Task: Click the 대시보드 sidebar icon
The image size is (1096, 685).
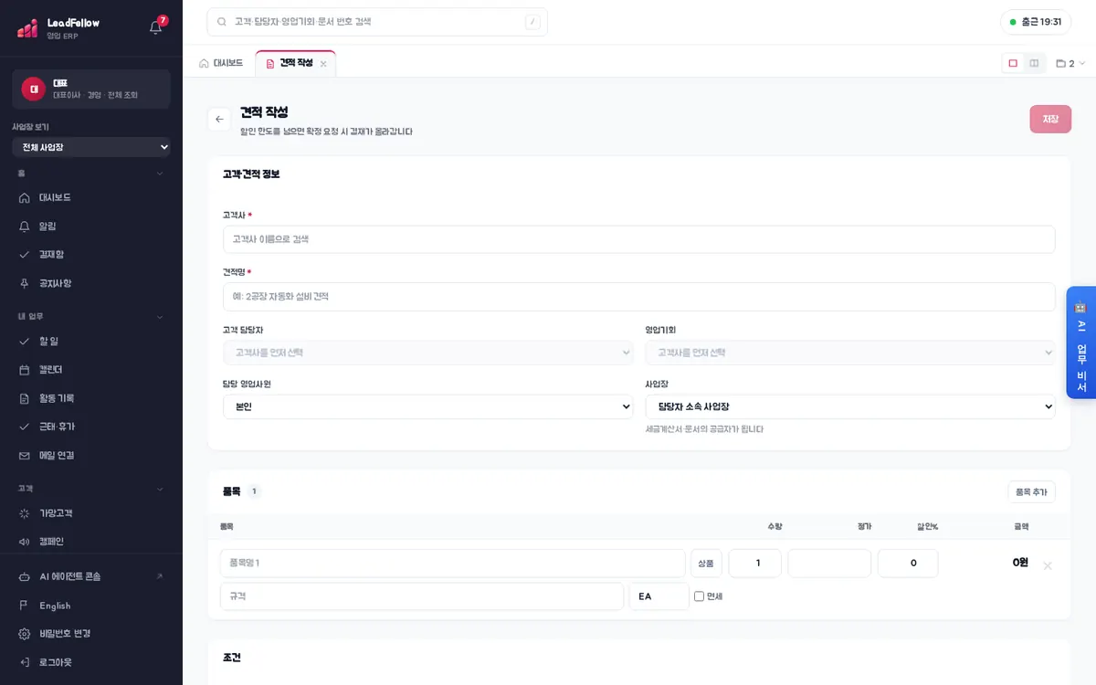Action: coord(25,197)
